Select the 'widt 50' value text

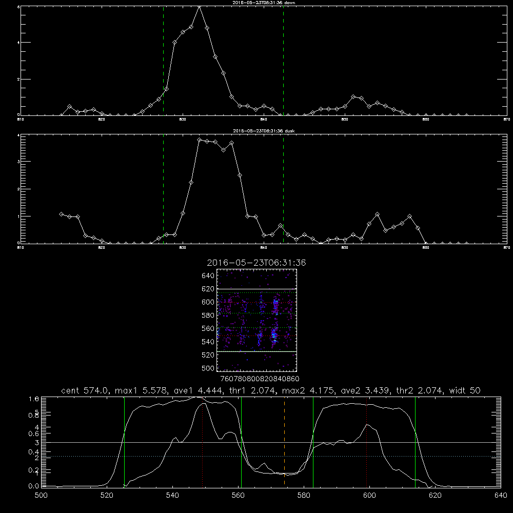465,390
